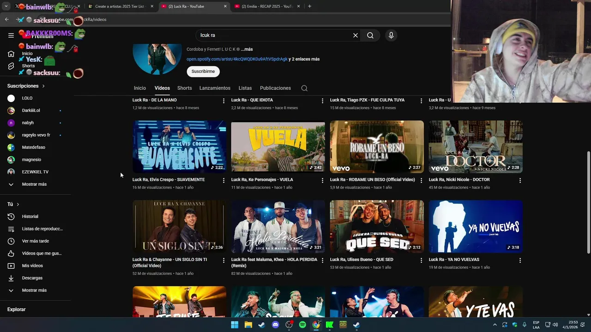Expand Suscripciones section chevron

point(43,86)
